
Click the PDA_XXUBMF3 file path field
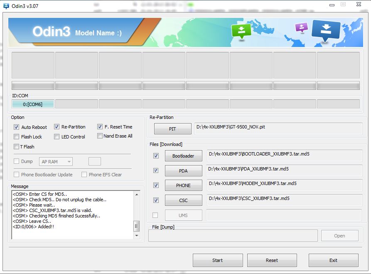pyautogui.click(x=284, y=170)
